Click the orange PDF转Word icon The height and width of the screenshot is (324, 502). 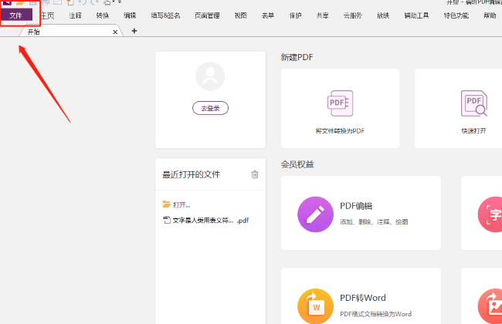(314, 305)
